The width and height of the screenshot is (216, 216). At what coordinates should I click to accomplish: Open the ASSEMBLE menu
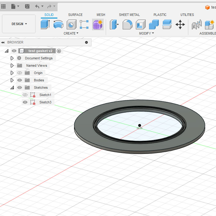[208, 33]
